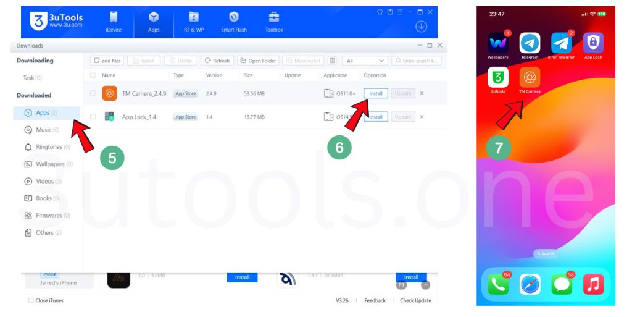Click Jarred's iPhone device label
632x317 pixels.
pos(58,283)
